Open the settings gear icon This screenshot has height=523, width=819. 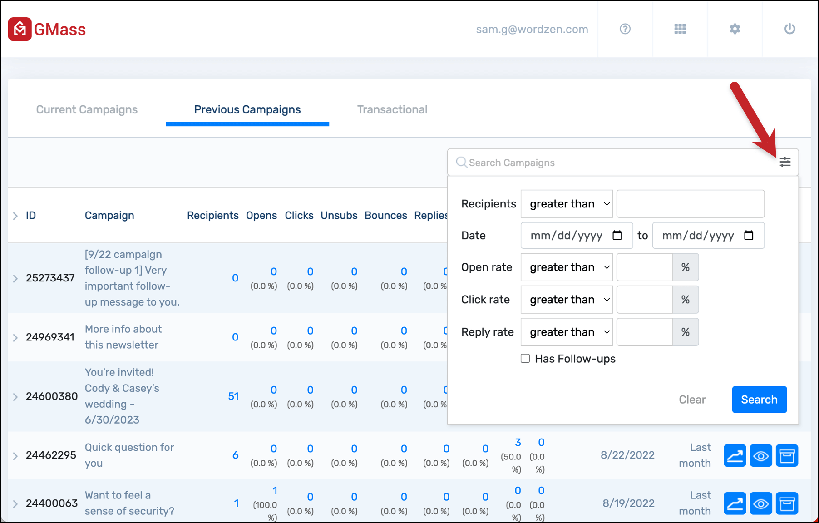pos(735,29)
